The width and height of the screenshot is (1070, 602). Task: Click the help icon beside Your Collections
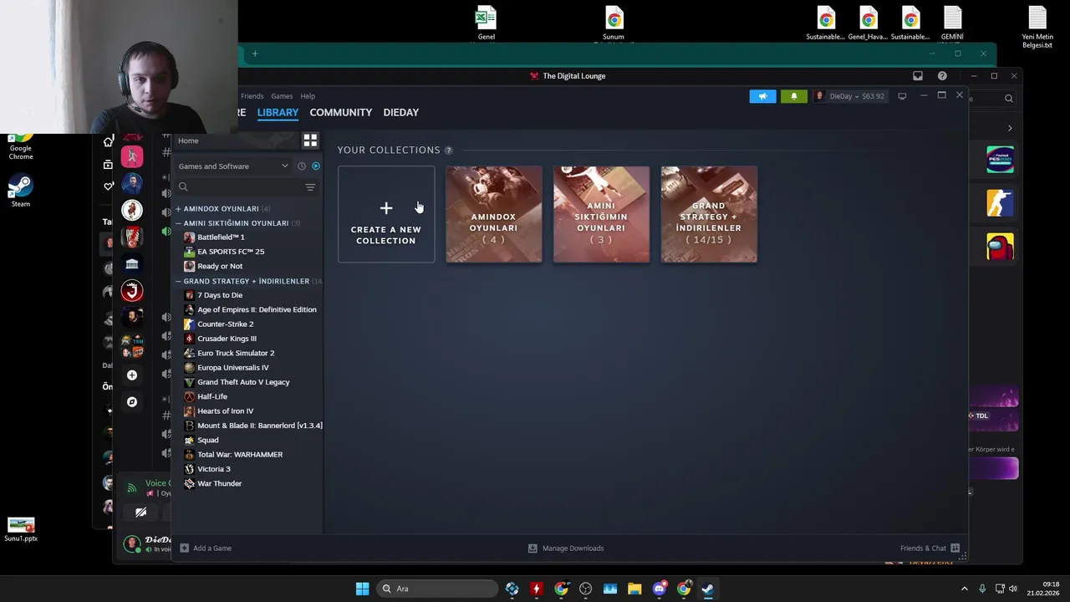448,150
